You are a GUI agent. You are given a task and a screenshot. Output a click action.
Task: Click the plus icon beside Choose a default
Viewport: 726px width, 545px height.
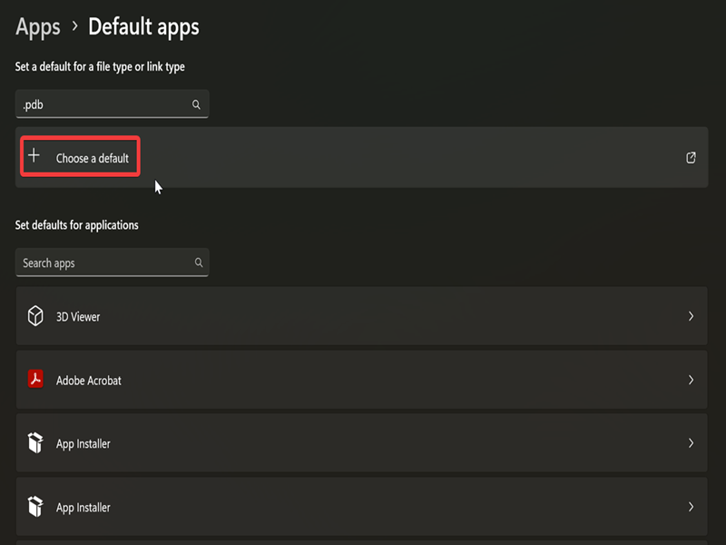[34, 156]
